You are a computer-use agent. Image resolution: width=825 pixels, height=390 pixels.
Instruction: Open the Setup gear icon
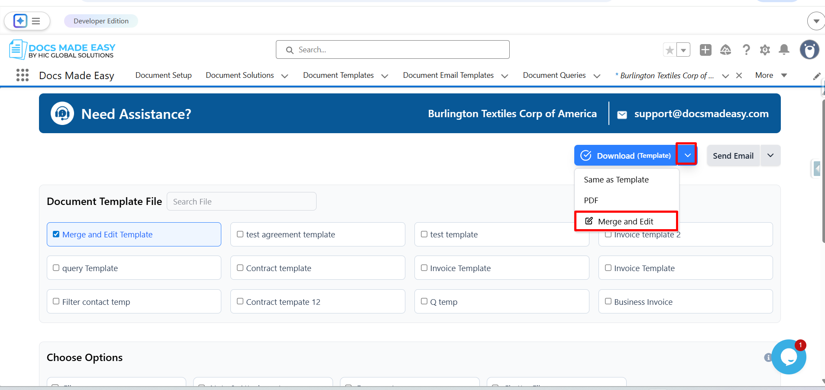pos(765,50)
